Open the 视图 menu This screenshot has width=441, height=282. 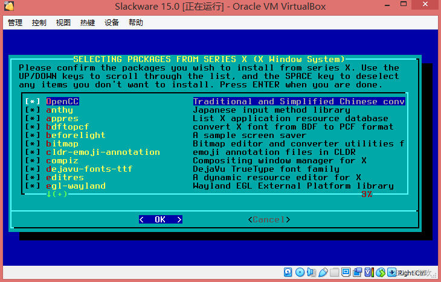(63, 22)
